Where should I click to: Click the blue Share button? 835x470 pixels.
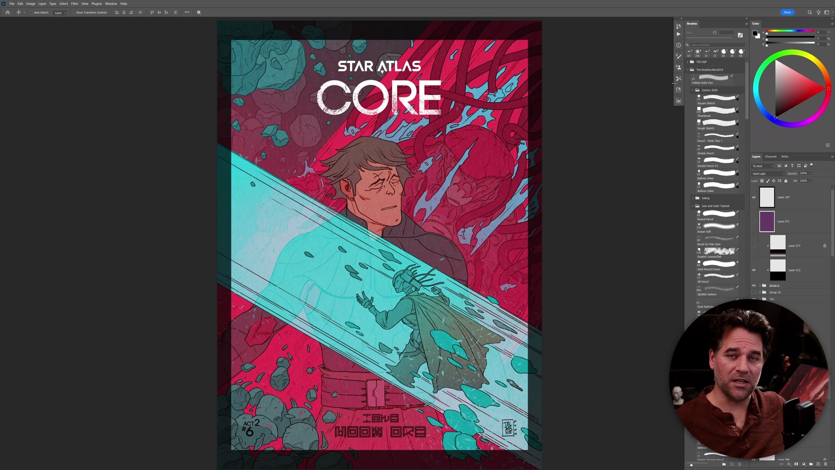pyautogui.click(x=787, y=12)
